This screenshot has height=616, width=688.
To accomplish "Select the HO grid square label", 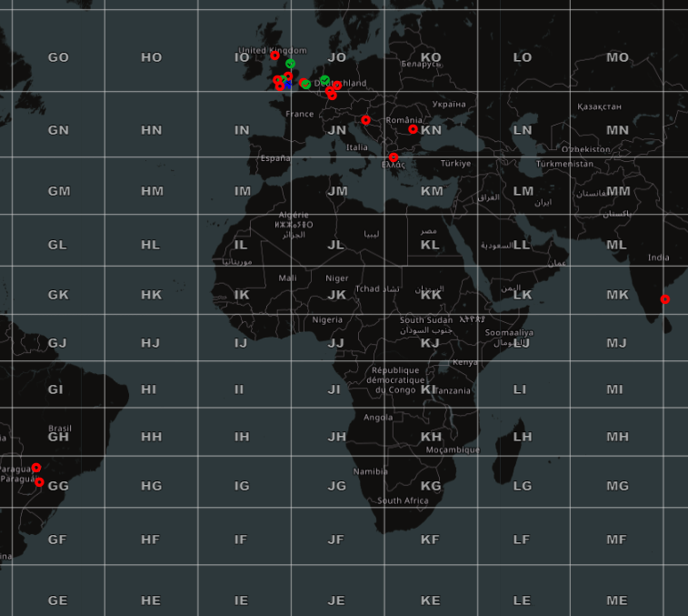I will point(152,57).
